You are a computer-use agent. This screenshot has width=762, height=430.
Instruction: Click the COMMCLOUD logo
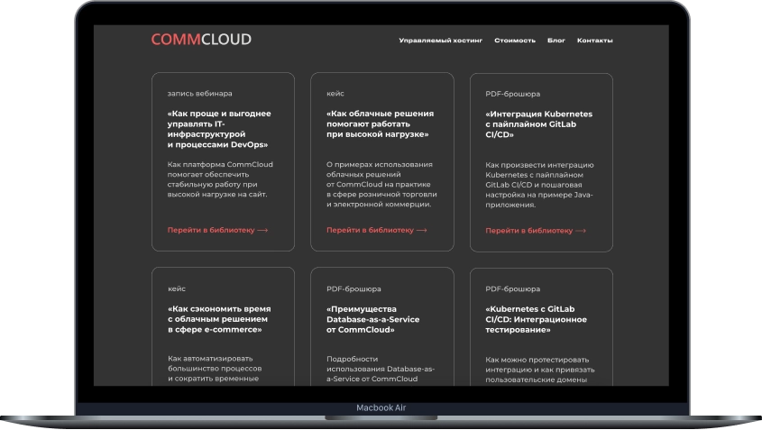coord(201,40)
